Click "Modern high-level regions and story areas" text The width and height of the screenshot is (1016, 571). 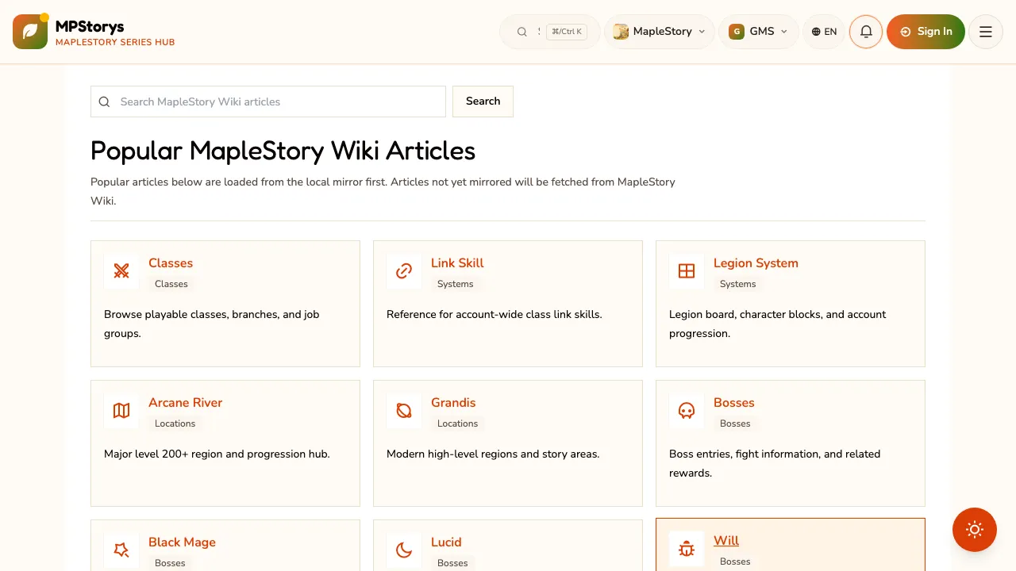tap(493, 454)
